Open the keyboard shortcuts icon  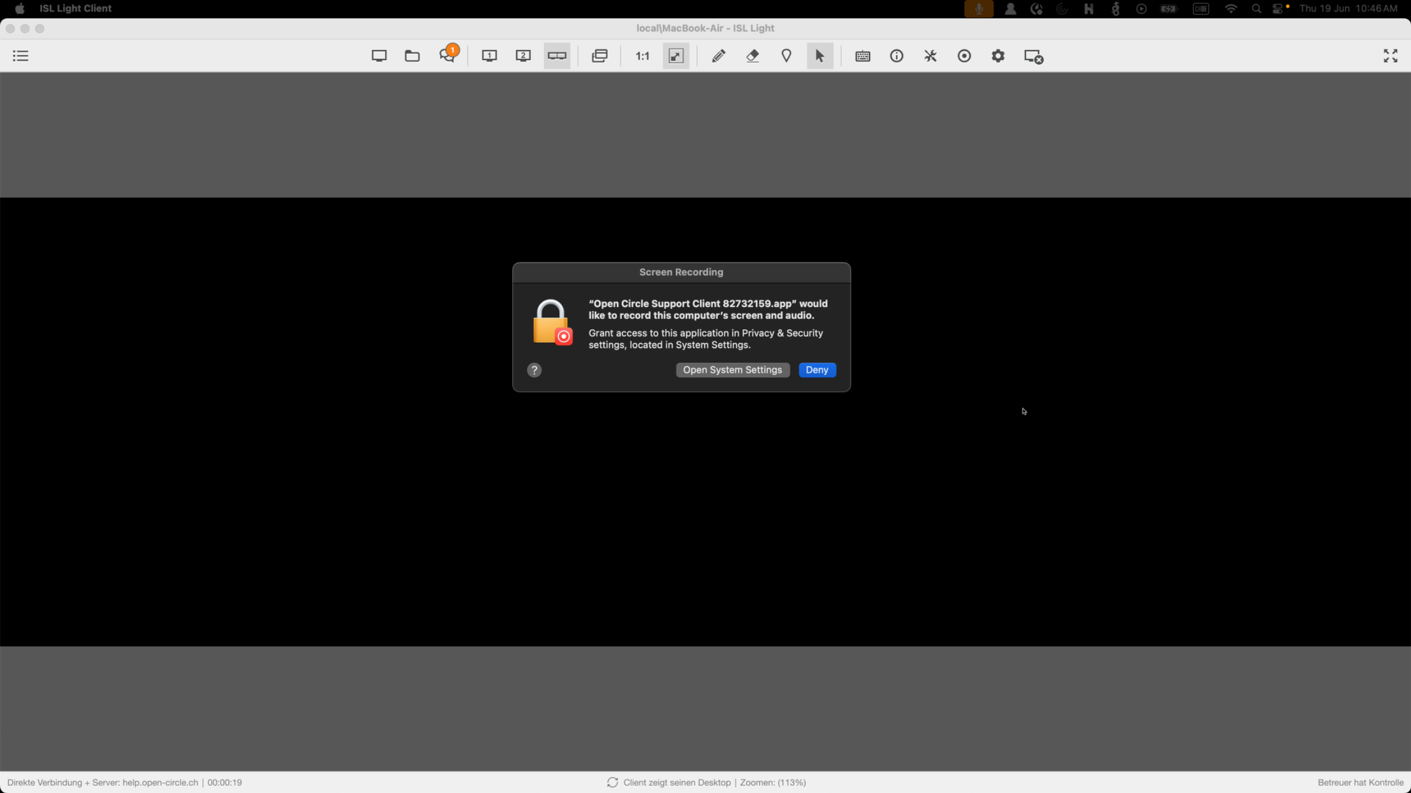(863, 56)
